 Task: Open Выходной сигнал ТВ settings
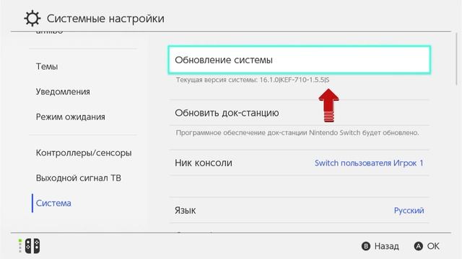coord(79,178)
